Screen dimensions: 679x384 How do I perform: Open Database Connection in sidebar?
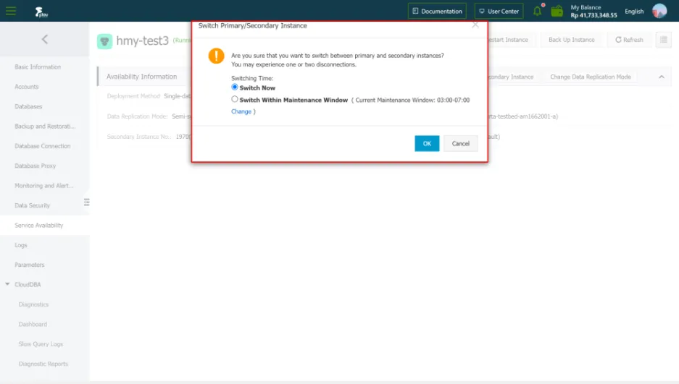[x=43, y=146]
